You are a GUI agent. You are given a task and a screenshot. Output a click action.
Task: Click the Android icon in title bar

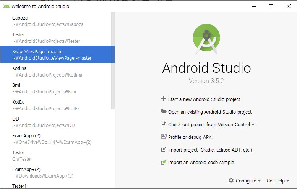(6, 6)
